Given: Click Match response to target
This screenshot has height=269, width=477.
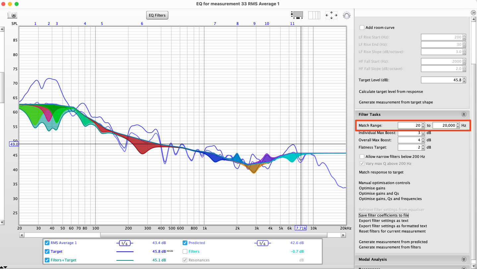Looking at the screenshot, I should click(x=381, y=172).
